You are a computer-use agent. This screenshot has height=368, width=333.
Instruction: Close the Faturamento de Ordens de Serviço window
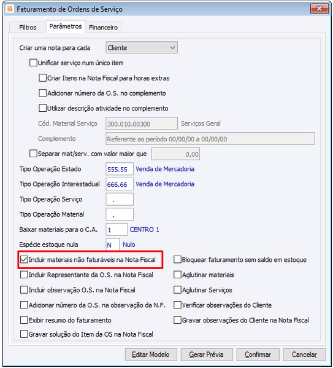320,9
